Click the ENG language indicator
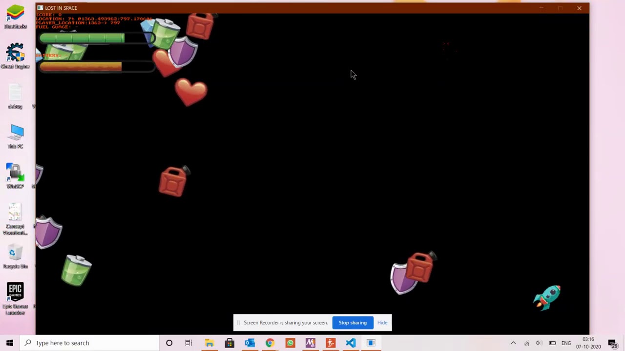 pos(566,343)
